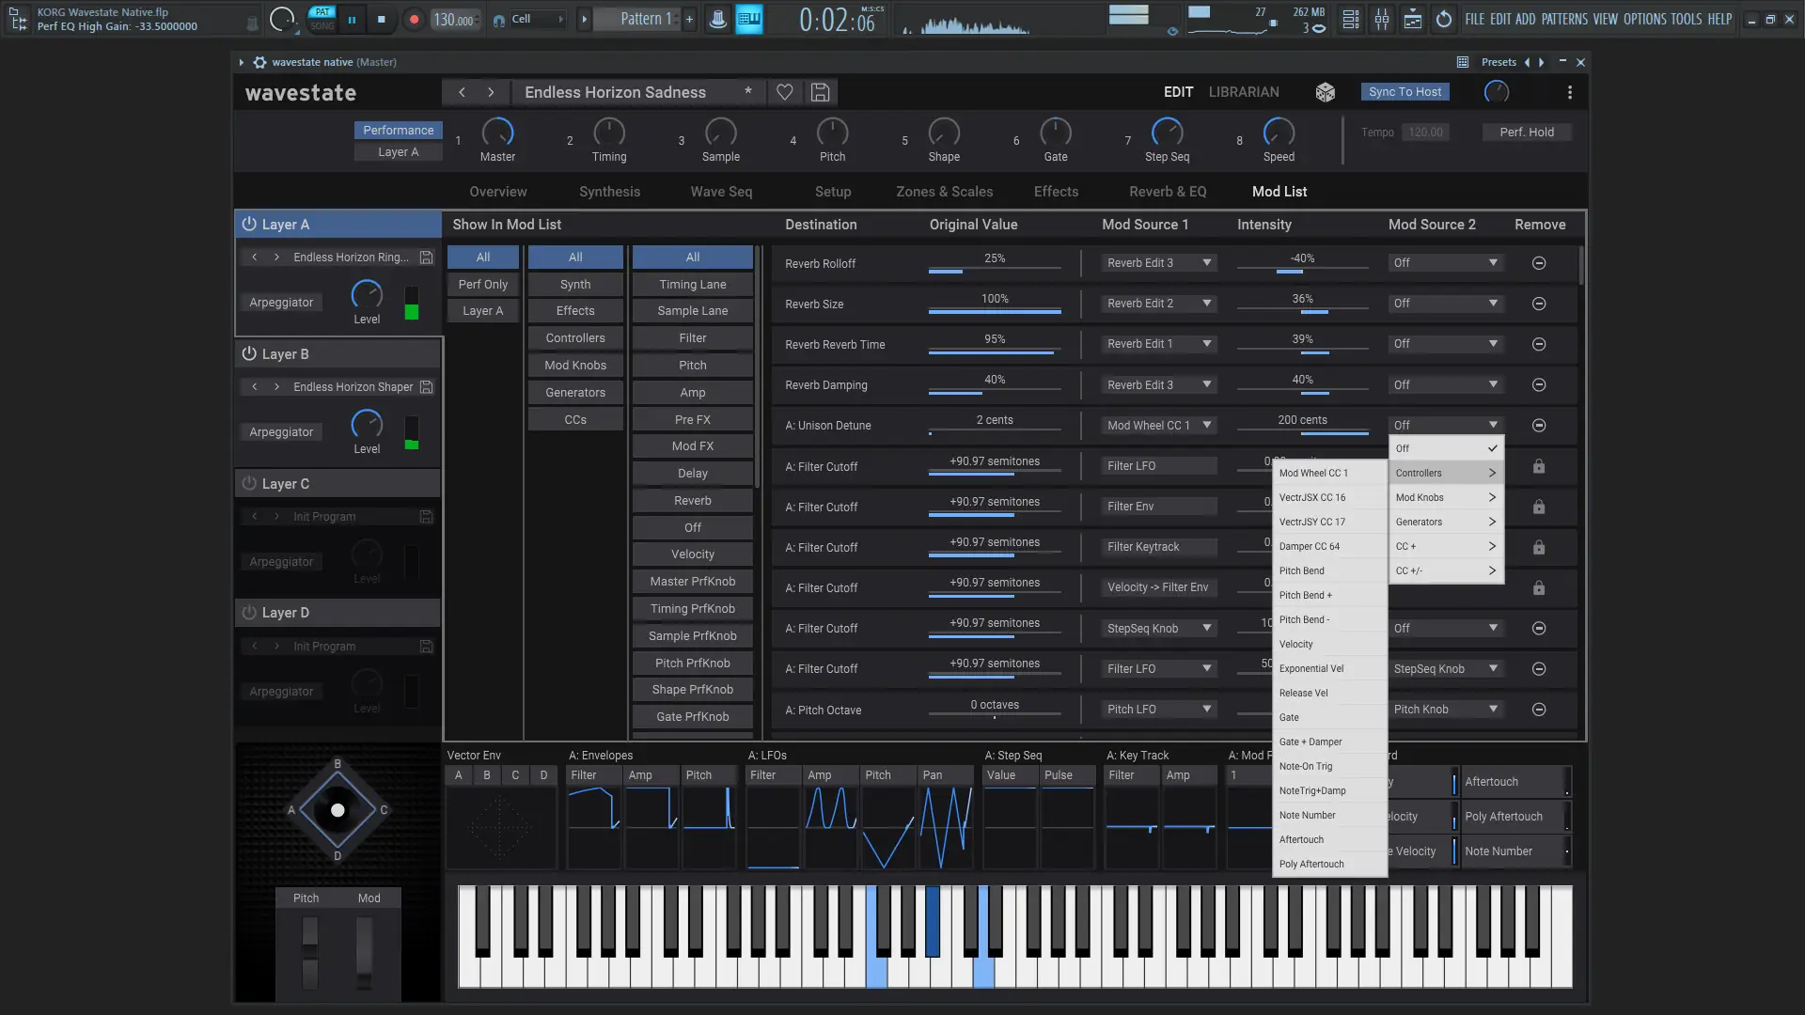Toggle the Layer C power button
Image resolution: width=1805 pixels, height=1015 pixels.
tap(249, 483)
